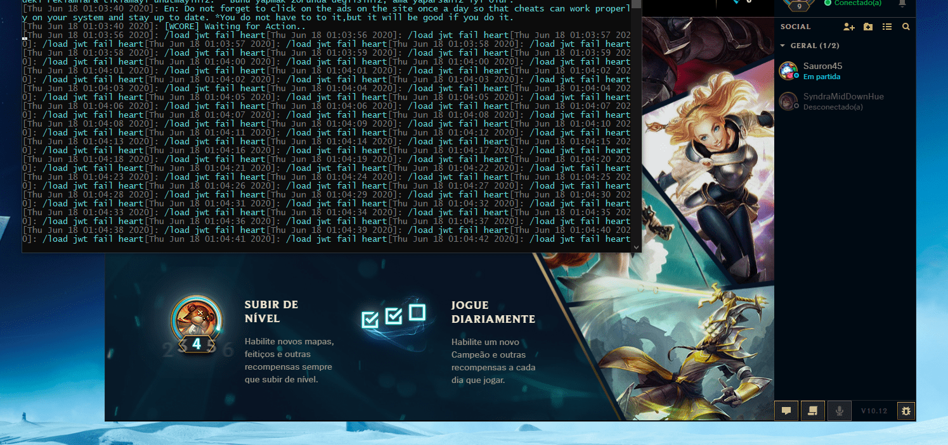Select the SOCIAL panel title
The image size is (948, 445).
pyautogui.click(x=796, y=27)
